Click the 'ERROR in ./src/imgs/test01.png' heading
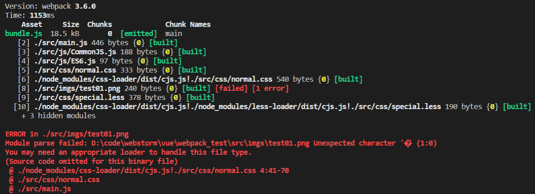This screenshot has height=194, width=535. [x=67, y=134]
